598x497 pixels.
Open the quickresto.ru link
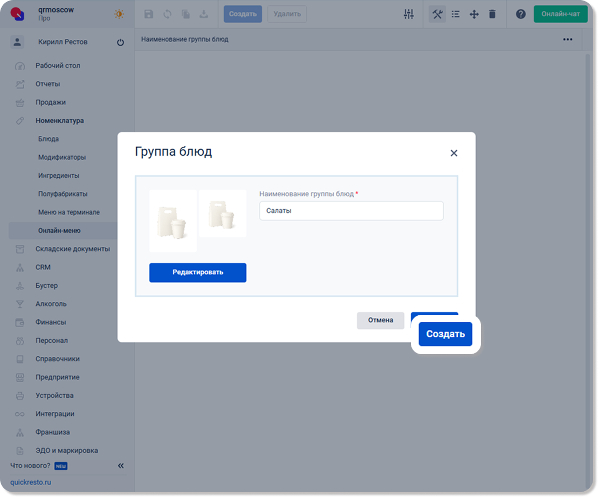(30, 482)
